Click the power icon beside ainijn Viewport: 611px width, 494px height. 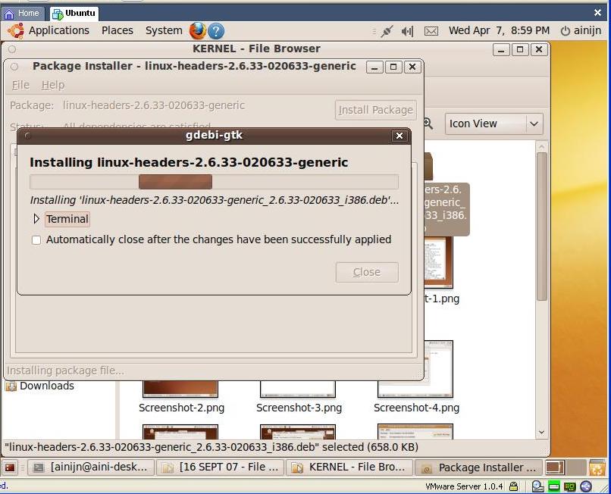coord(565,31)
